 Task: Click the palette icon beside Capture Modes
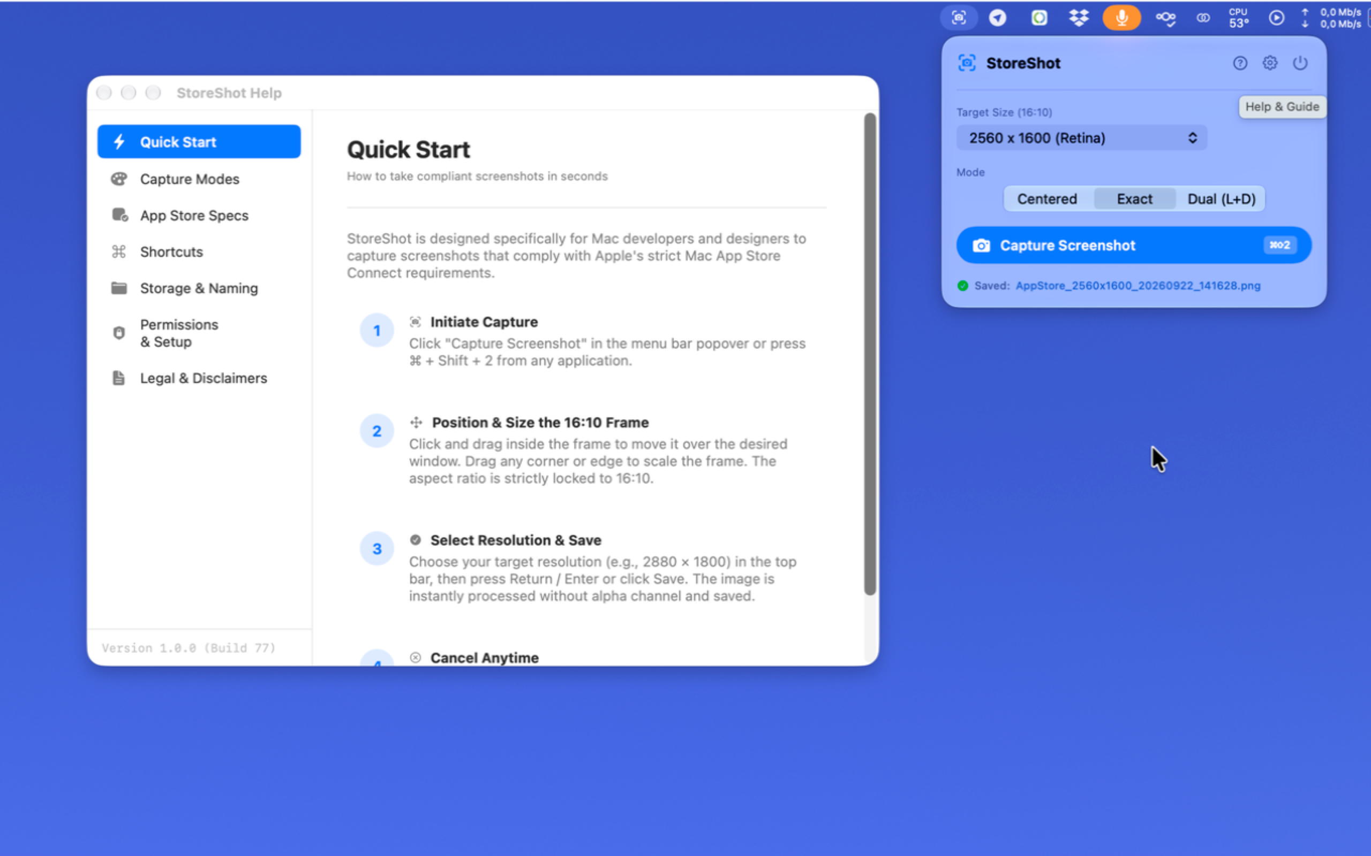119,179
